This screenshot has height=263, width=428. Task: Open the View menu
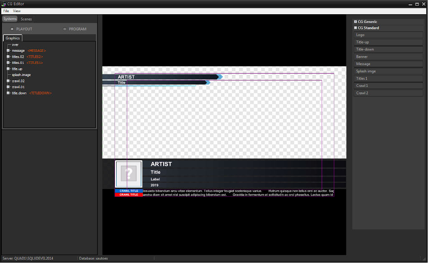point(17,11)
